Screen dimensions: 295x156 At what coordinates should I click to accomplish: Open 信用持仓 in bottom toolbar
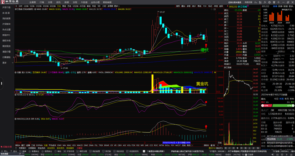[47, 151]
